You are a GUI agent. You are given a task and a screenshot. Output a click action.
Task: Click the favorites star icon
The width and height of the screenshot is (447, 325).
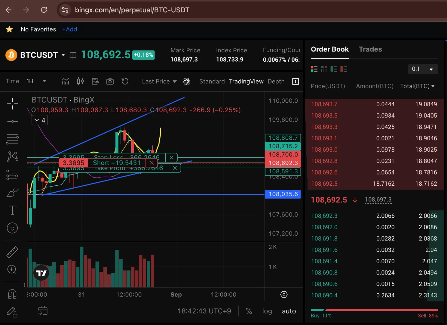point(9,29)
